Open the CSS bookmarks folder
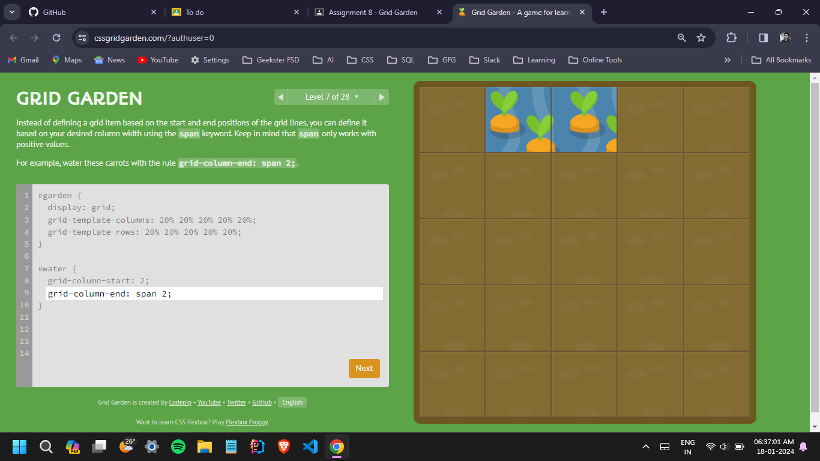This screenshot has height=461, width=820. pyautogui.click(x=361, y=60)
